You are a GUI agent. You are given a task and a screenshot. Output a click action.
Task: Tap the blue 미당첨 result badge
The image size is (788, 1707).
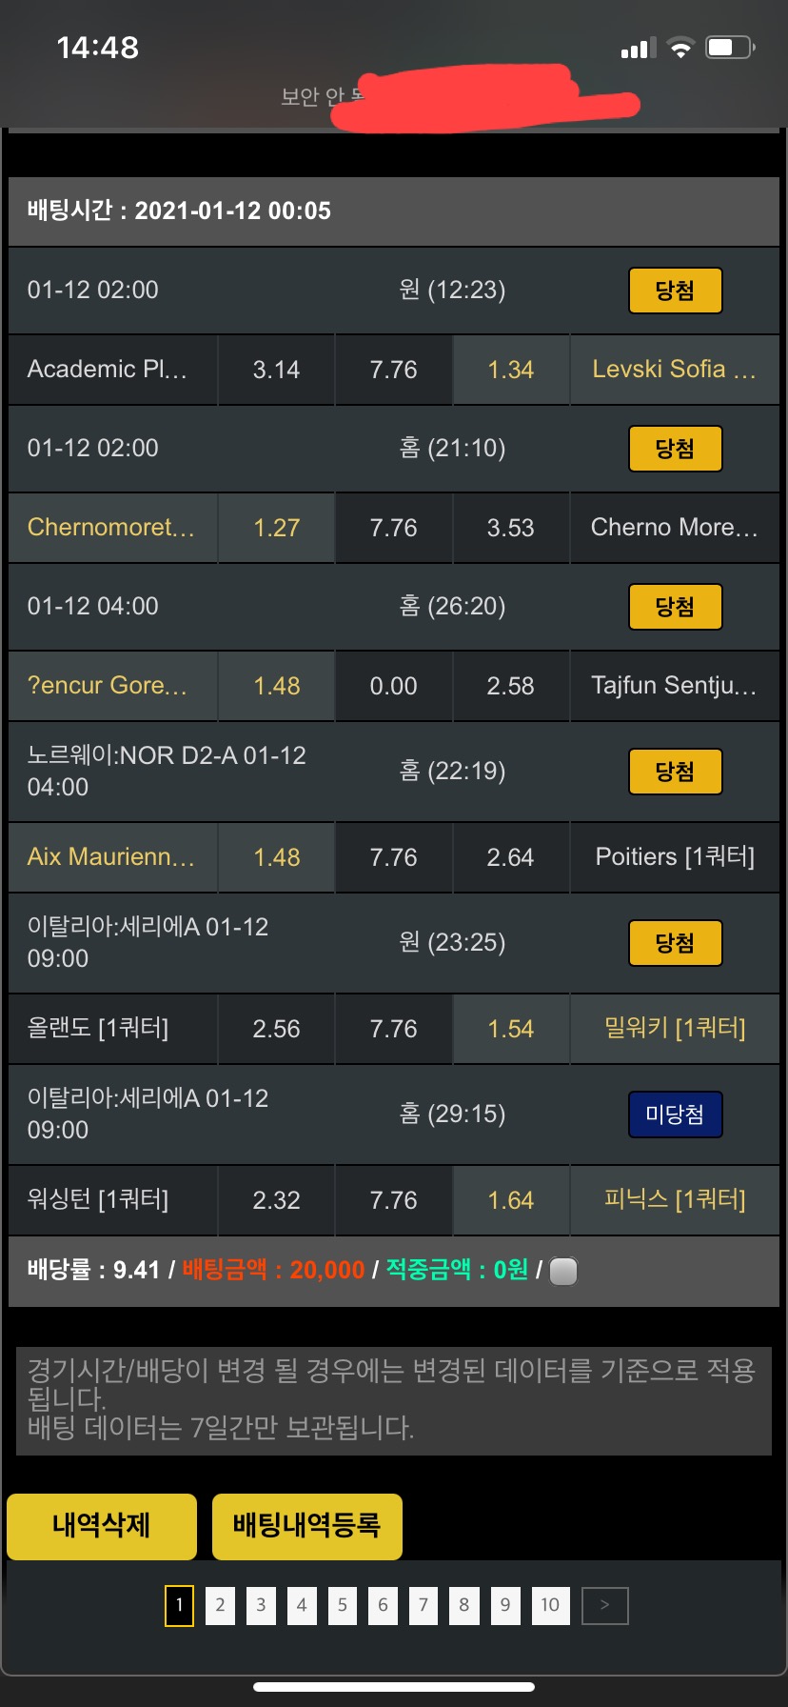pyautogui.click(x=675, y=1115)
